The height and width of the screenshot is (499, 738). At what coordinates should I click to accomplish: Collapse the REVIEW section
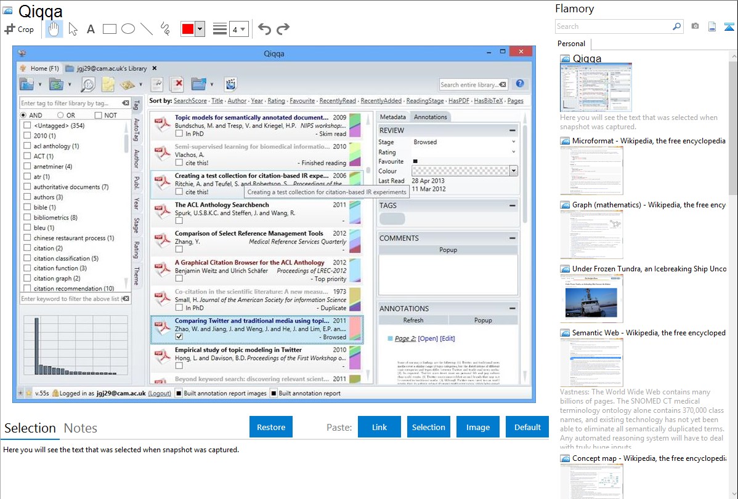point(512,130)
